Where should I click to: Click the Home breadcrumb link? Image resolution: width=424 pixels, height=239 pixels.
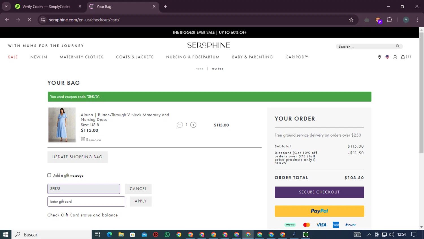click(199, 69)
